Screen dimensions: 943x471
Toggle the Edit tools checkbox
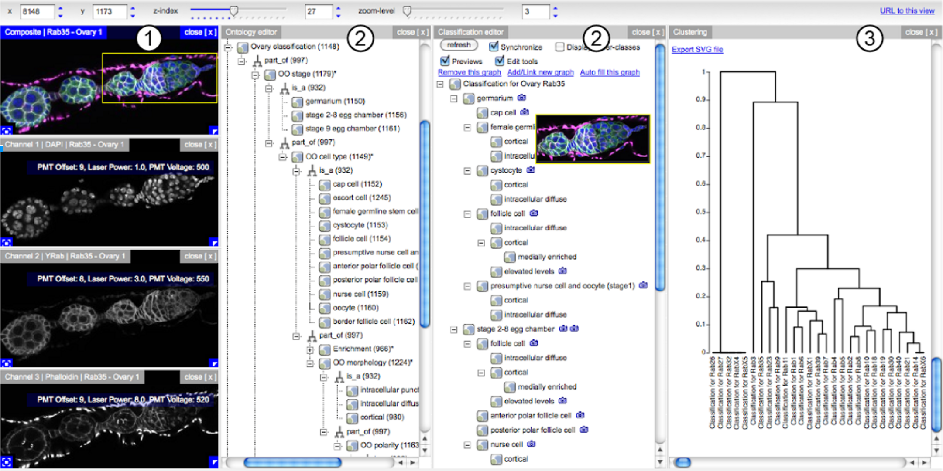click(500, 61)
